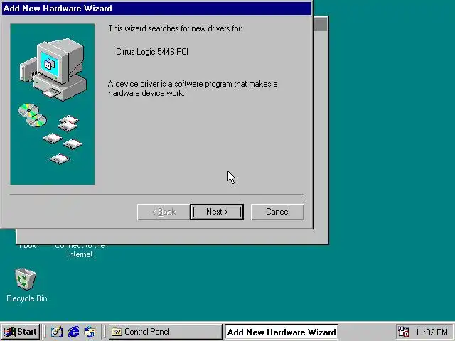Click the Show Desktop quick launch icon
The width and height of the screenshot is (455, 341).
point(57,332)
